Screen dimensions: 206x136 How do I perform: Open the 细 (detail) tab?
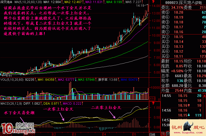point(163,133)
